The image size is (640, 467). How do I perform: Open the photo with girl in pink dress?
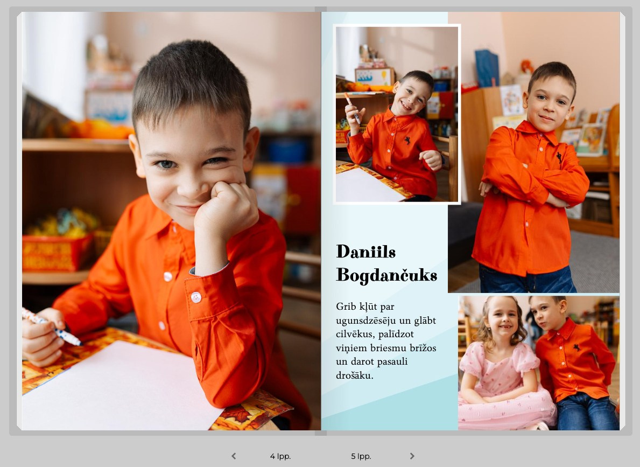coord(538,362)
